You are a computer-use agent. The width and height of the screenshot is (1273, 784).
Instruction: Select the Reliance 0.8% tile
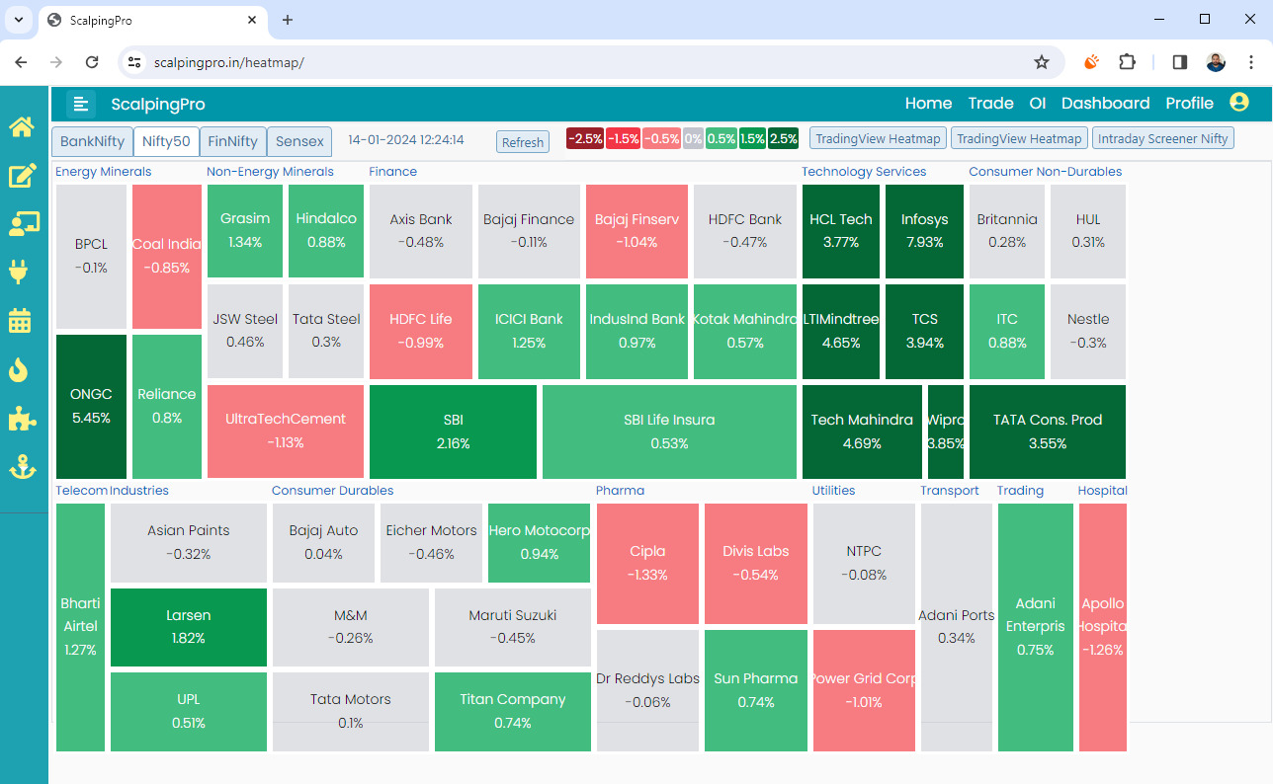coord(166,406)
